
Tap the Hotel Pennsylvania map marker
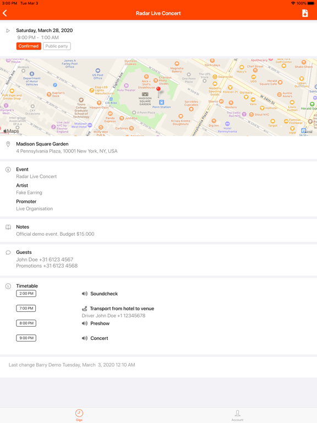[227, 124]
